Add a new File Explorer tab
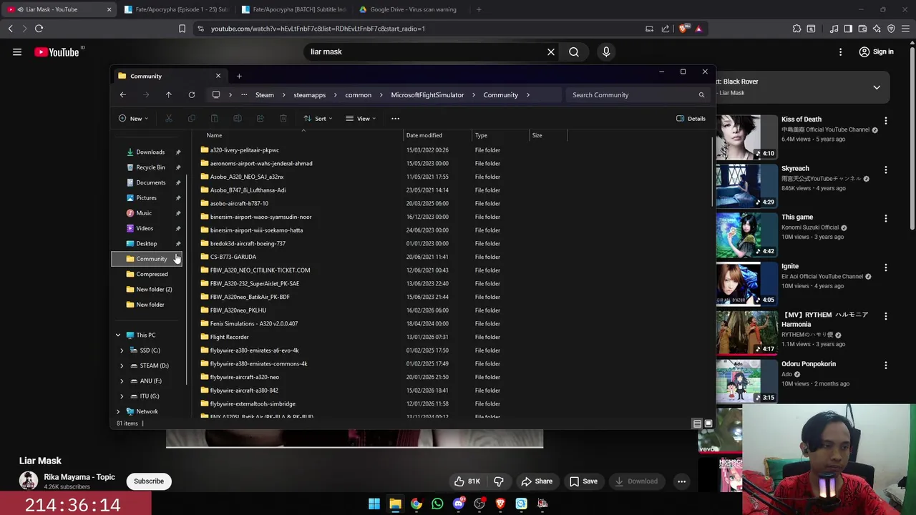Screen dimensions: 916x515 coord(239,76)
